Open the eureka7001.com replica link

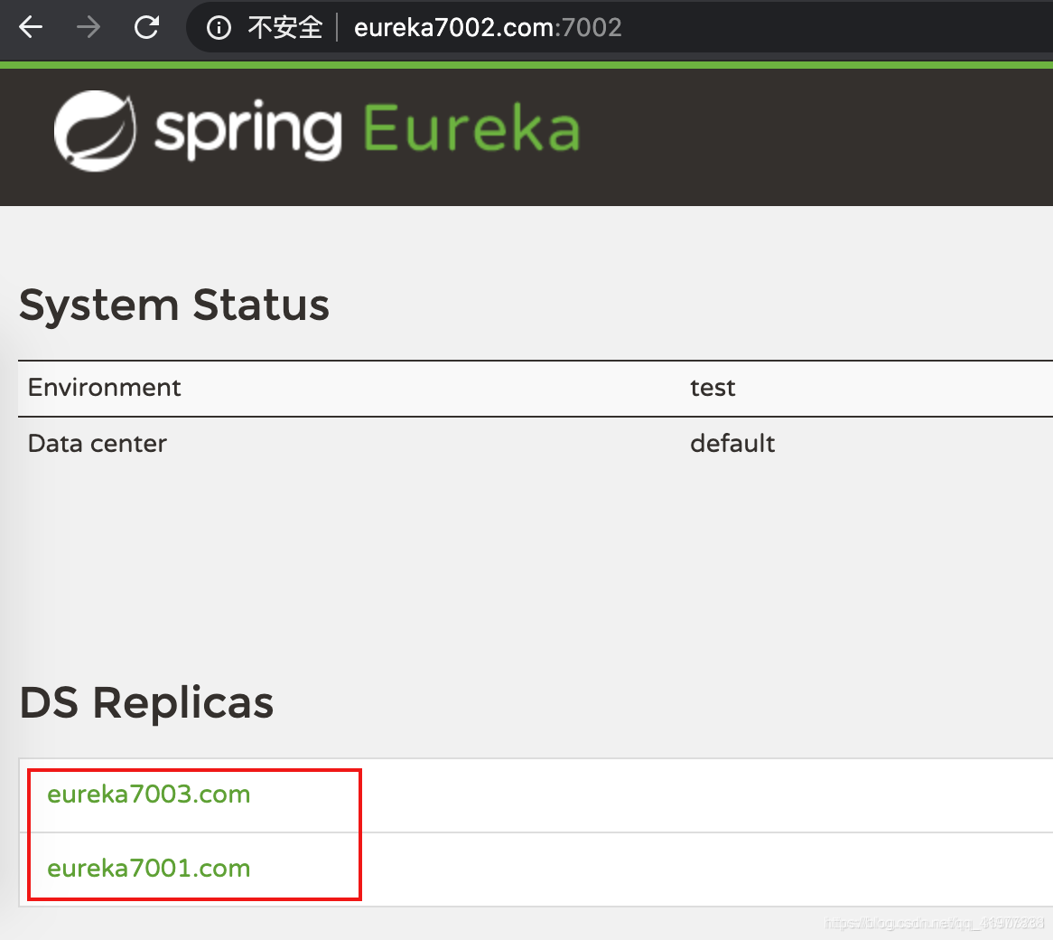point(148,868)
